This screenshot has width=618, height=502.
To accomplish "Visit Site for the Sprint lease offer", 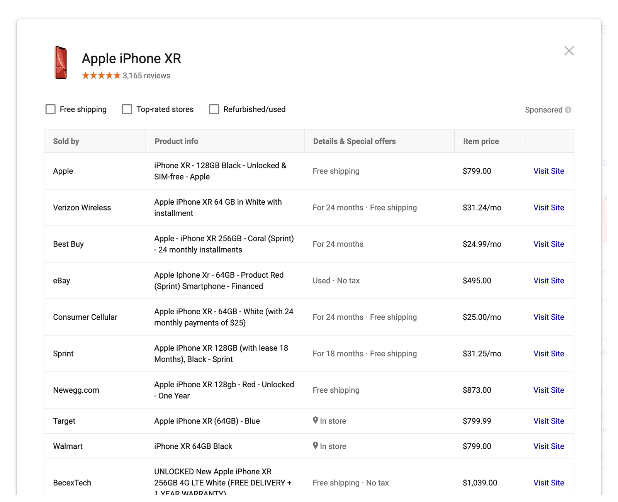I will click(548, 354).
